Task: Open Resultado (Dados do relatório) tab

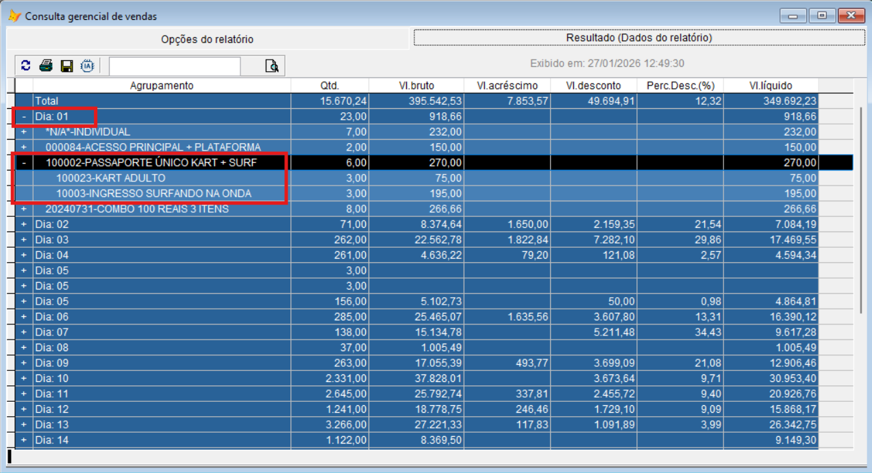Action: pyautogui.click(x=638, y=38)
